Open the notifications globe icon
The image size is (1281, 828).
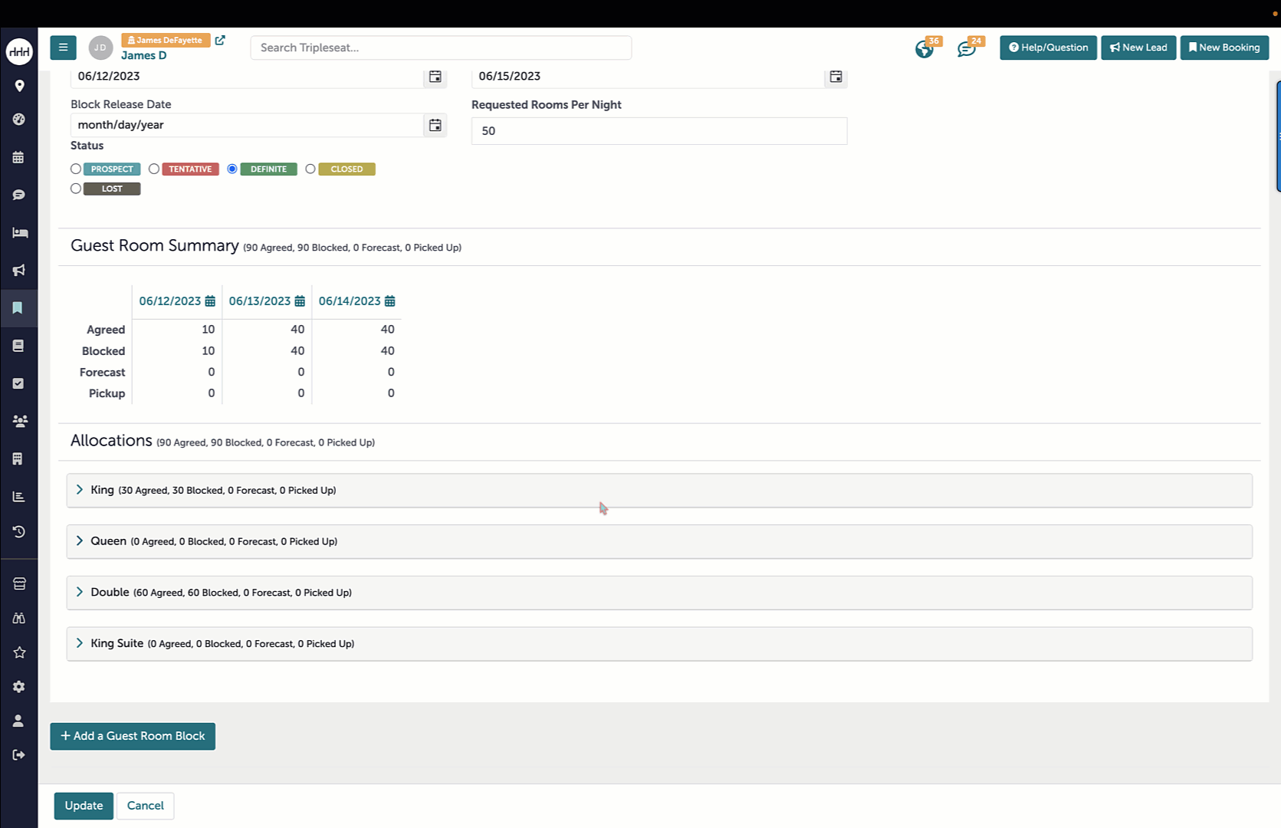coord(925,49)
